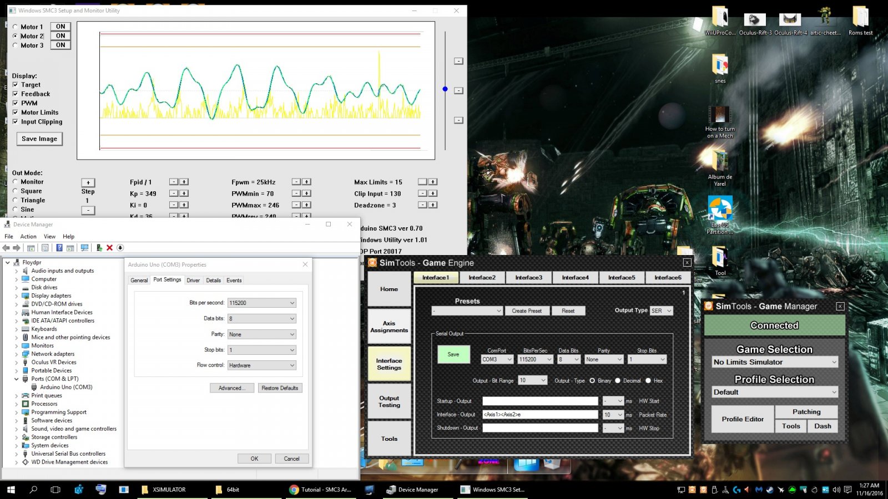Switch to the Driver tab

(x=193, y=280)
